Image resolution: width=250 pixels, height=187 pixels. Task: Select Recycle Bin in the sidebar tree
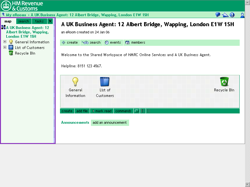pos(25,53)
